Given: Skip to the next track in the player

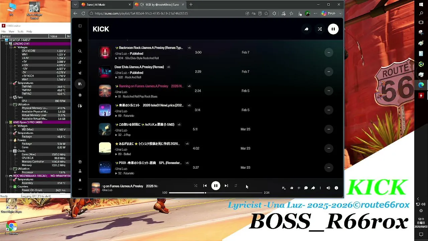Looking at the screenshot, I should 226,186.
